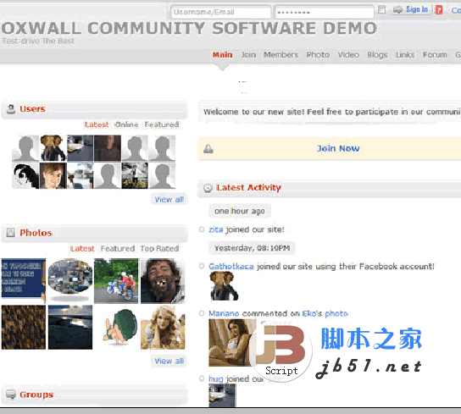Open the Join navigation tab
Image resolution: width=461 pixels, height=414 pixels.
[248, 55]
